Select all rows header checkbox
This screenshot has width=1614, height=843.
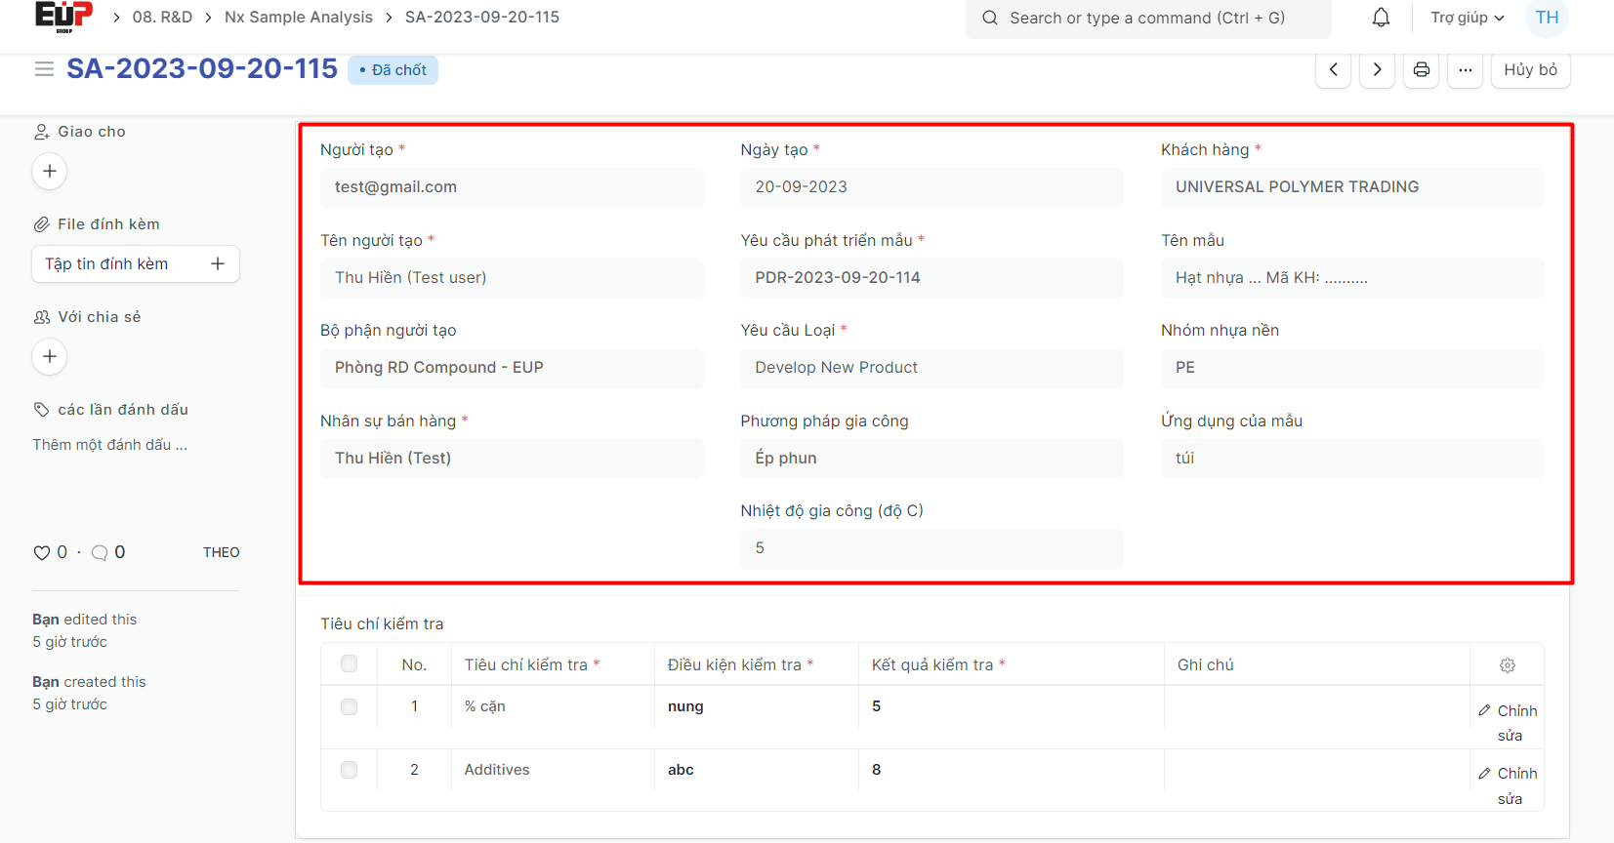pyautogui.click(x=349, y=664)
